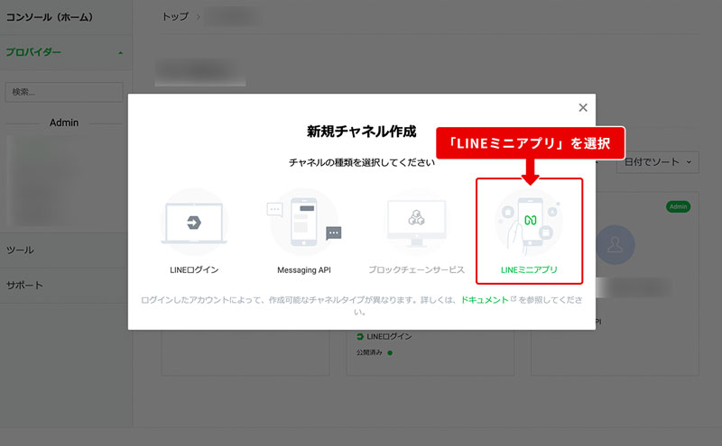Choose the Messaging API phone chat icon
Viewport: 722px width, 446px height.
pos(304,222)
